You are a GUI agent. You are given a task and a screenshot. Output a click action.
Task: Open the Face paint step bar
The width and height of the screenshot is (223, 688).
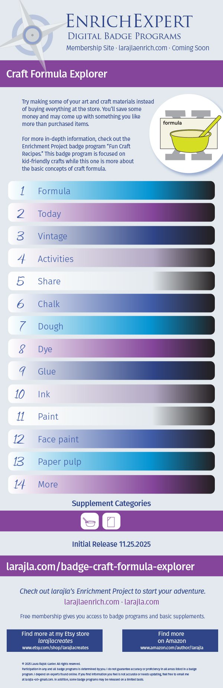111,439
